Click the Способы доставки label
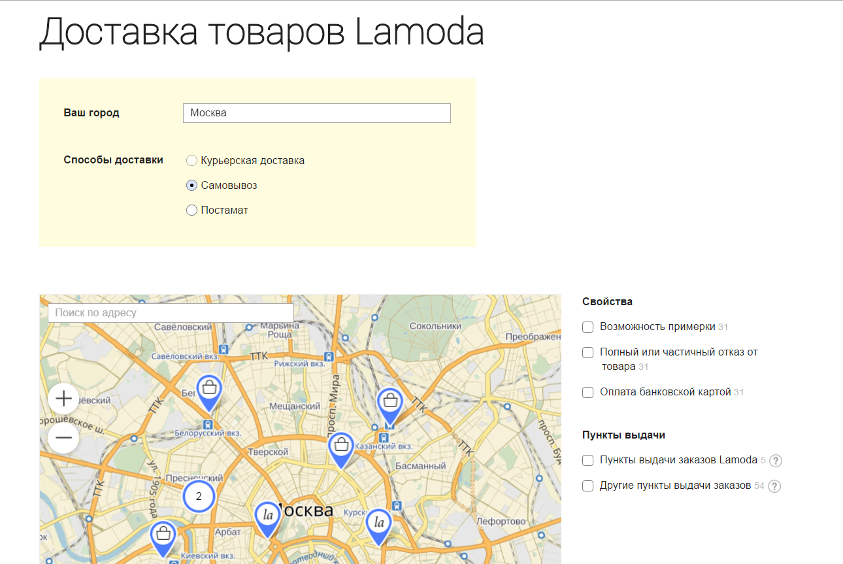Screen dimensions: 843x564 tap(114, 160)
